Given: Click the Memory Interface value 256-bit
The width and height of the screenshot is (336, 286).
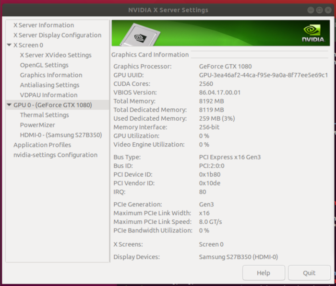Looking at the screenshot, I should pyautogui.click(x=209, y=127).
